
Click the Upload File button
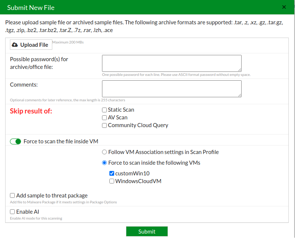click(x=30, y=45)
